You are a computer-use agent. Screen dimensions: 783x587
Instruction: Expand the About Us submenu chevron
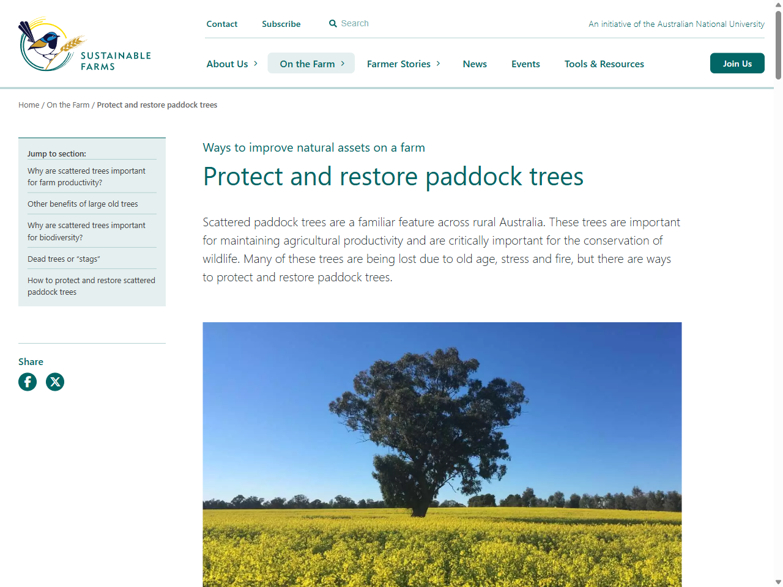[255, 64]
